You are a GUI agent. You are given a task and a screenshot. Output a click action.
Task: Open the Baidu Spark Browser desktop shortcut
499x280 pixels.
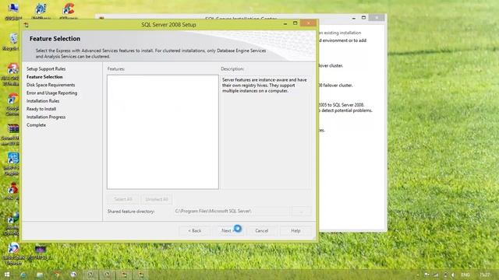tap(13, 254)
